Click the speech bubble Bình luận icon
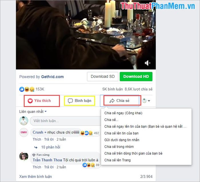 point(70,101)
